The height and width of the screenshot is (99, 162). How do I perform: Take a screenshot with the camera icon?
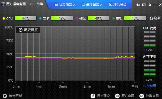[144, 5]
